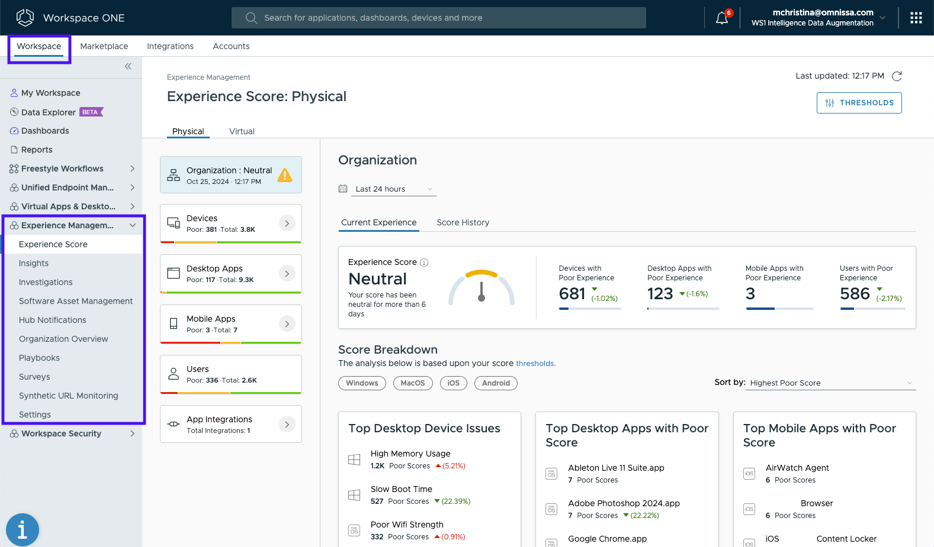Open the apps grid launcher icon

916,18
